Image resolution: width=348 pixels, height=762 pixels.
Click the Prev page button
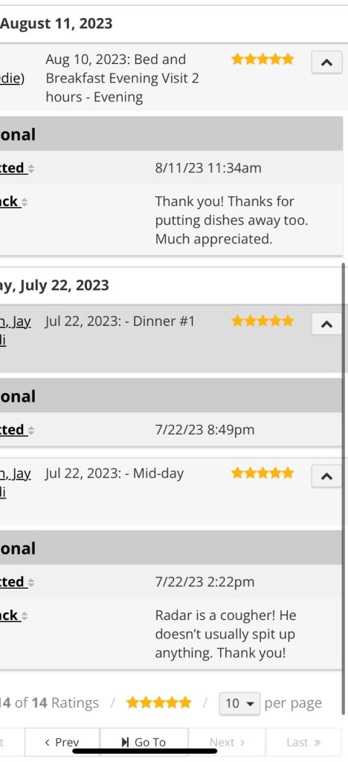62,742
